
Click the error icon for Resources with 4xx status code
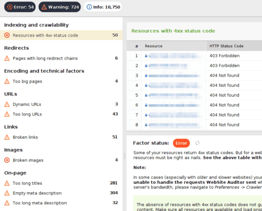[7, 36]
